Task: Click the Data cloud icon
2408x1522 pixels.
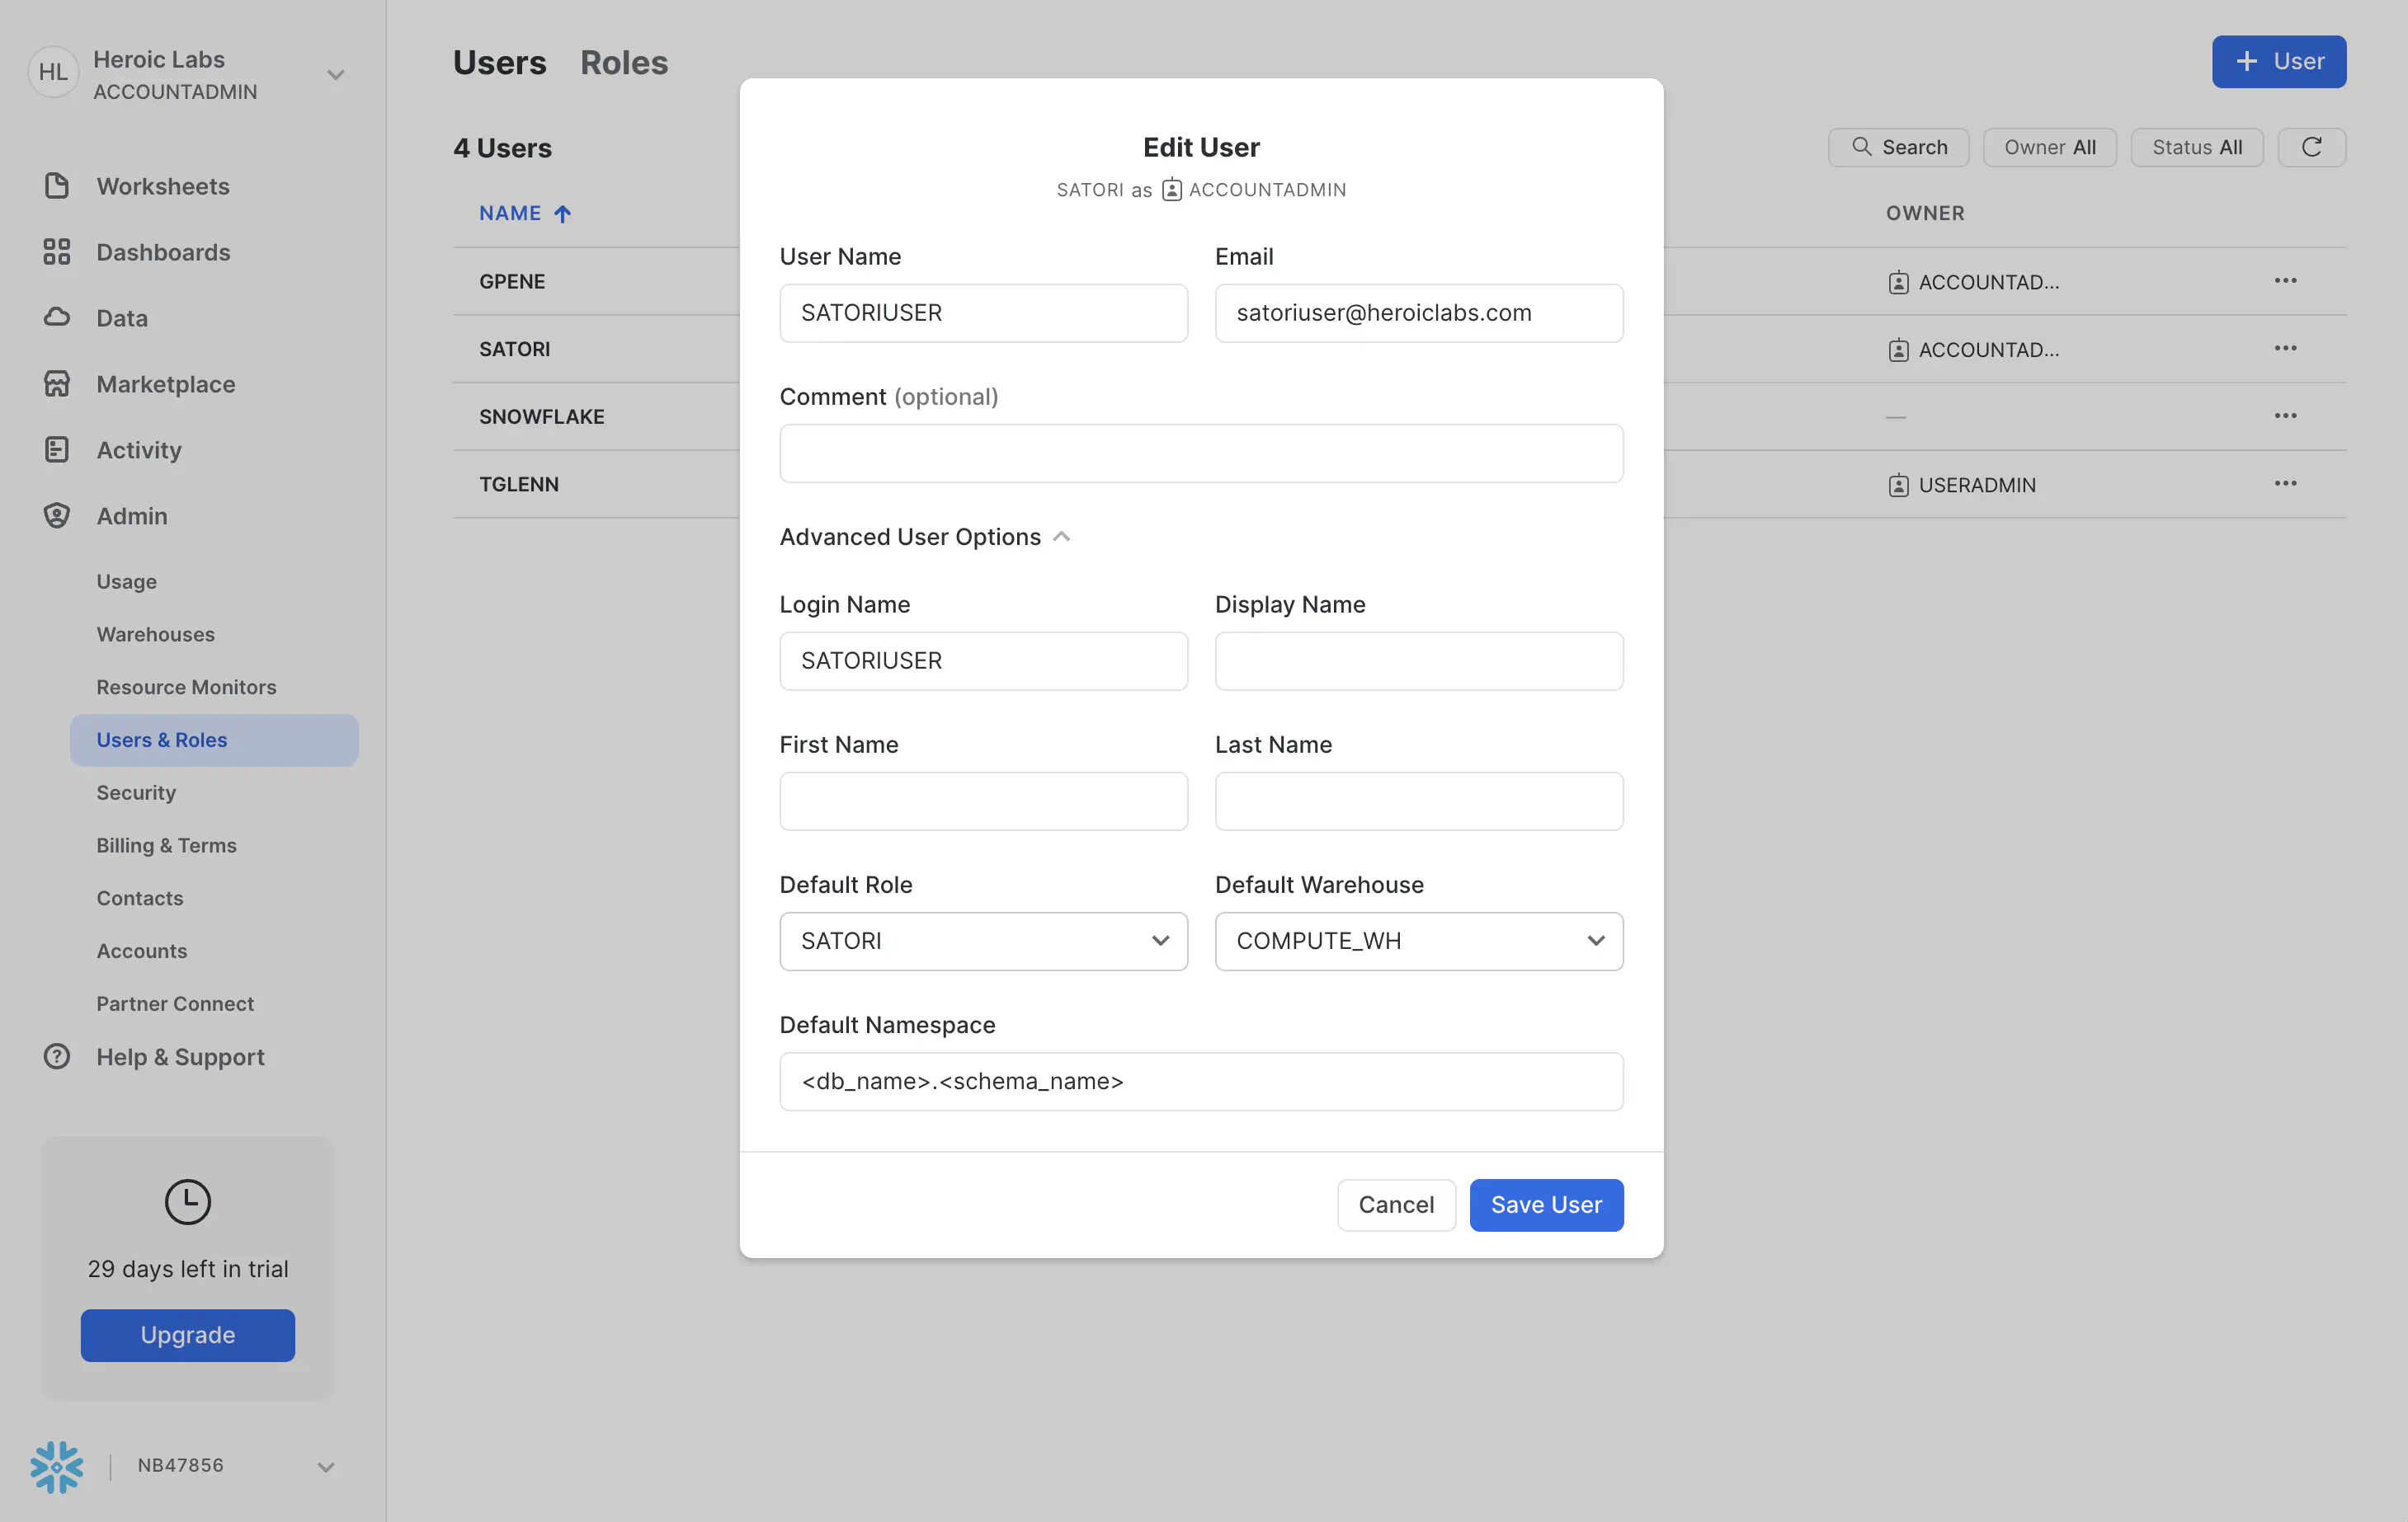Action: 57,317
